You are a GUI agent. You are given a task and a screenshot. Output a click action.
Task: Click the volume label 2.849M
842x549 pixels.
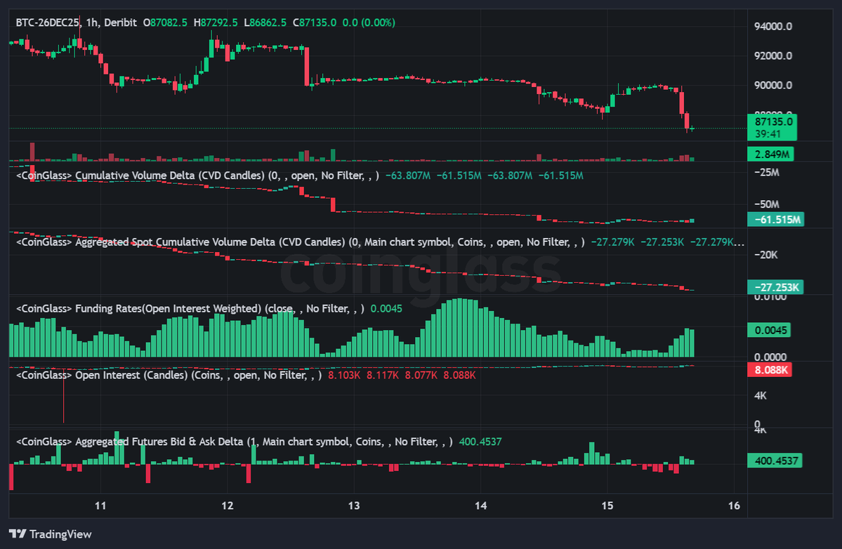click(771, 154)
